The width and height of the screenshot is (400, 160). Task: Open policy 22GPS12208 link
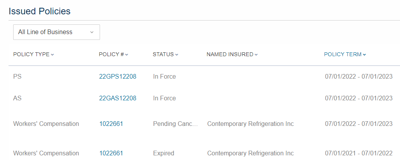(117, 76)
